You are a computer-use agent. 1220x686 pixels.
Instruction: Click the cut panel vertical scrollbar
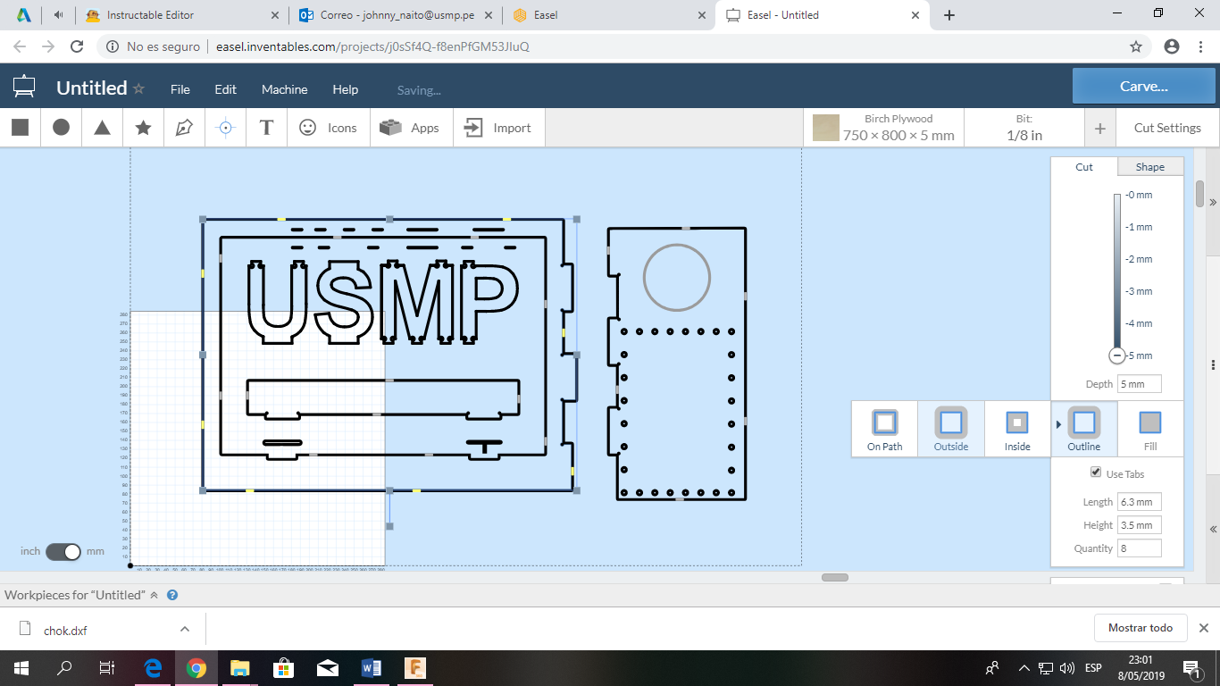click(x=1199, y=192)
